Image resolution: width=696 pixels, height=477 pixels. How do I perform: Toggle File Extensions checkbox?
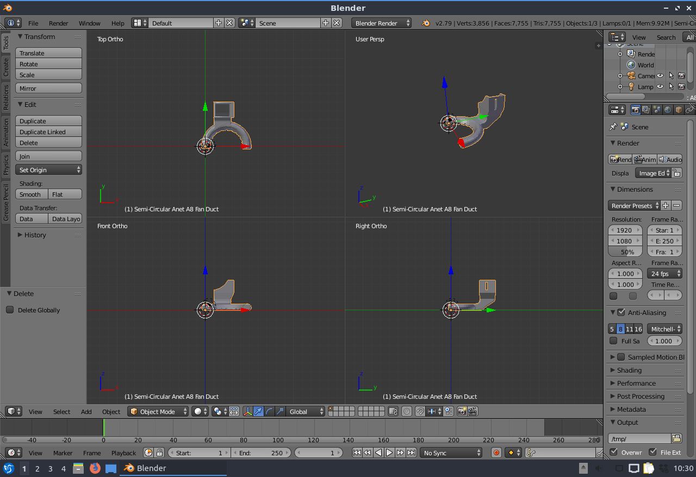tap(652, 452)
